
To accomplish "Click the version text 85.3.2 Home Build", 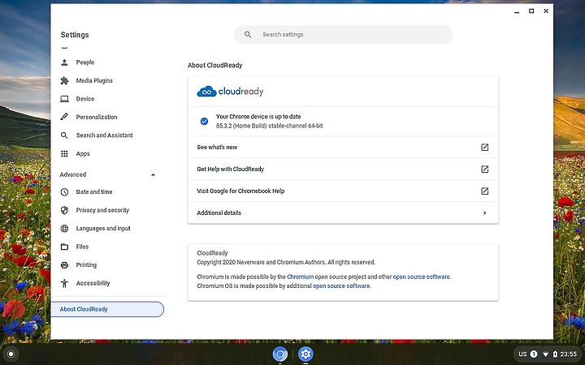I will [x=270, y=126].
